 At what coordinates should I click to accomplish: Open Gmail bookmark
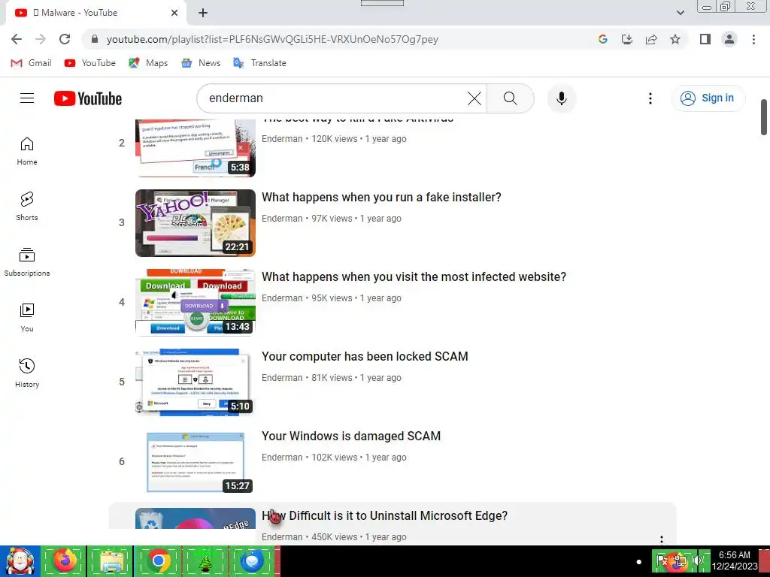[x=31, y=63]
